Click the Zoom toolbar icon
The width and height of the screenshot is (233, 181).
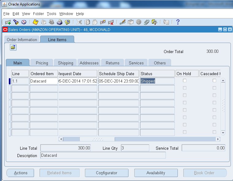131,22
